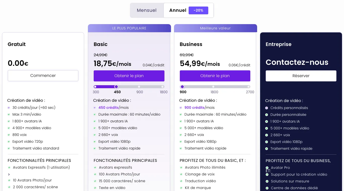
Task: Click the LE PLUS POPULAIRE banner
Action: pos(129,28)
